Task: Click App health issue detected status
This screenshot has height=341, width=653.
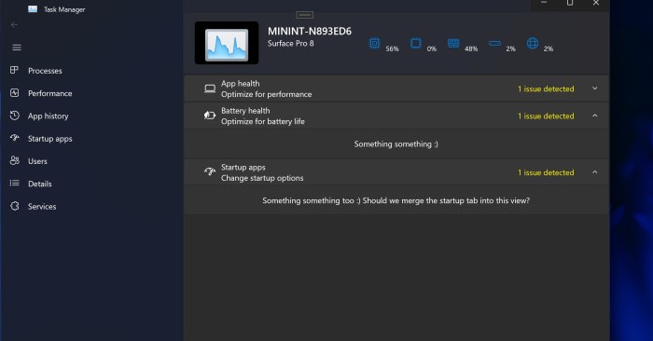Action: [546, 89]
